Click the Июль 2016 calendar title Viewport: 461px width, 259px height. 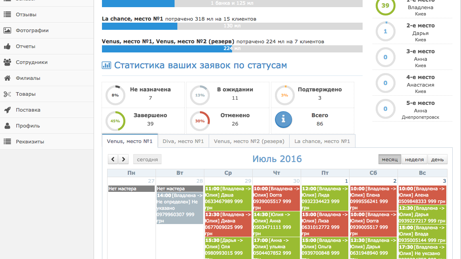(x=277, y=159)
